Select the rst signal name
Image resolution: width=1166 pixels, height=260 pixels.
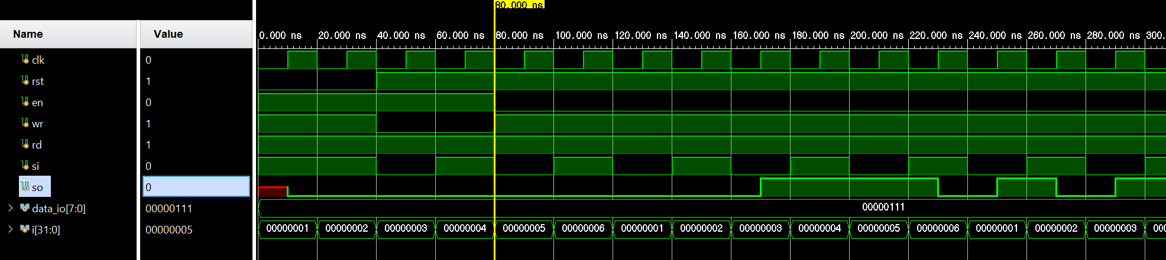pos(38,81)
